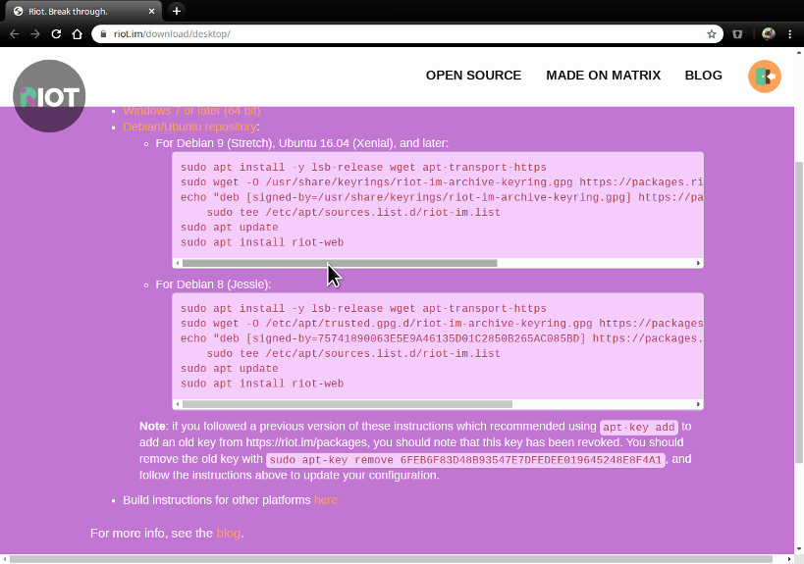
Task: Open the BLOG navigation item
Action: [x=703, y=76]
